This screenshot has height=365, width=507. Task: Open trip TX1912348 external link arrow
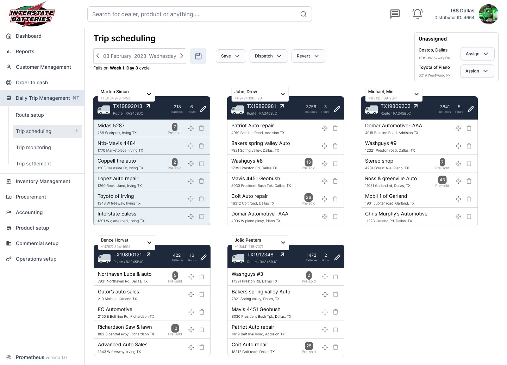[x=282, y=254]
